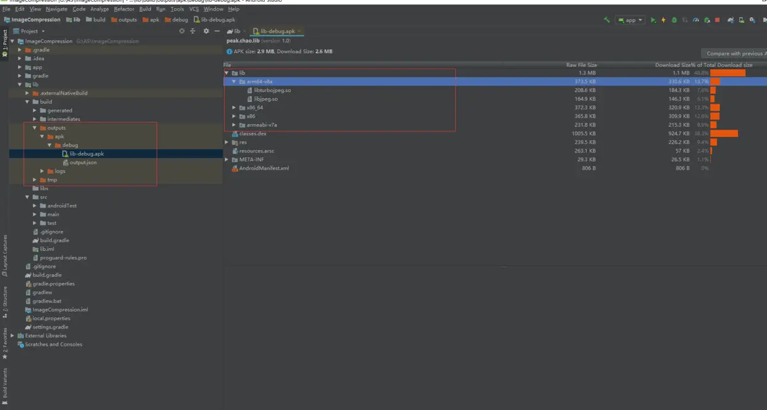Open the Refactor menu
The image size is (767, 410).
pyautogui.click(x=124, y=9)
